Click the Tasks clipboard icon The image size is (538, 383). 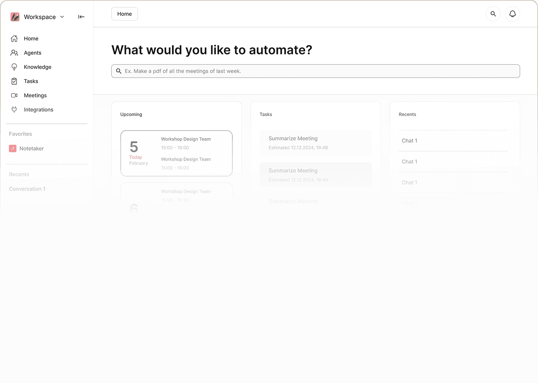[14, 81]
